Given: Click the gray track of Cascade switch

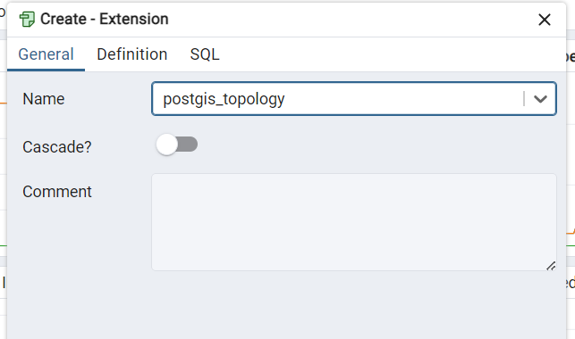Looking at the screenshot, I should pos(189,145).
